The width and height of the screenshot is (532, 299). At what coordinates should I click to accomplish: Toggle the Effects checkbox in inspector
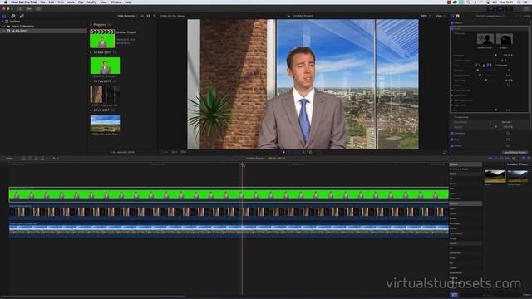click(452, 22)
